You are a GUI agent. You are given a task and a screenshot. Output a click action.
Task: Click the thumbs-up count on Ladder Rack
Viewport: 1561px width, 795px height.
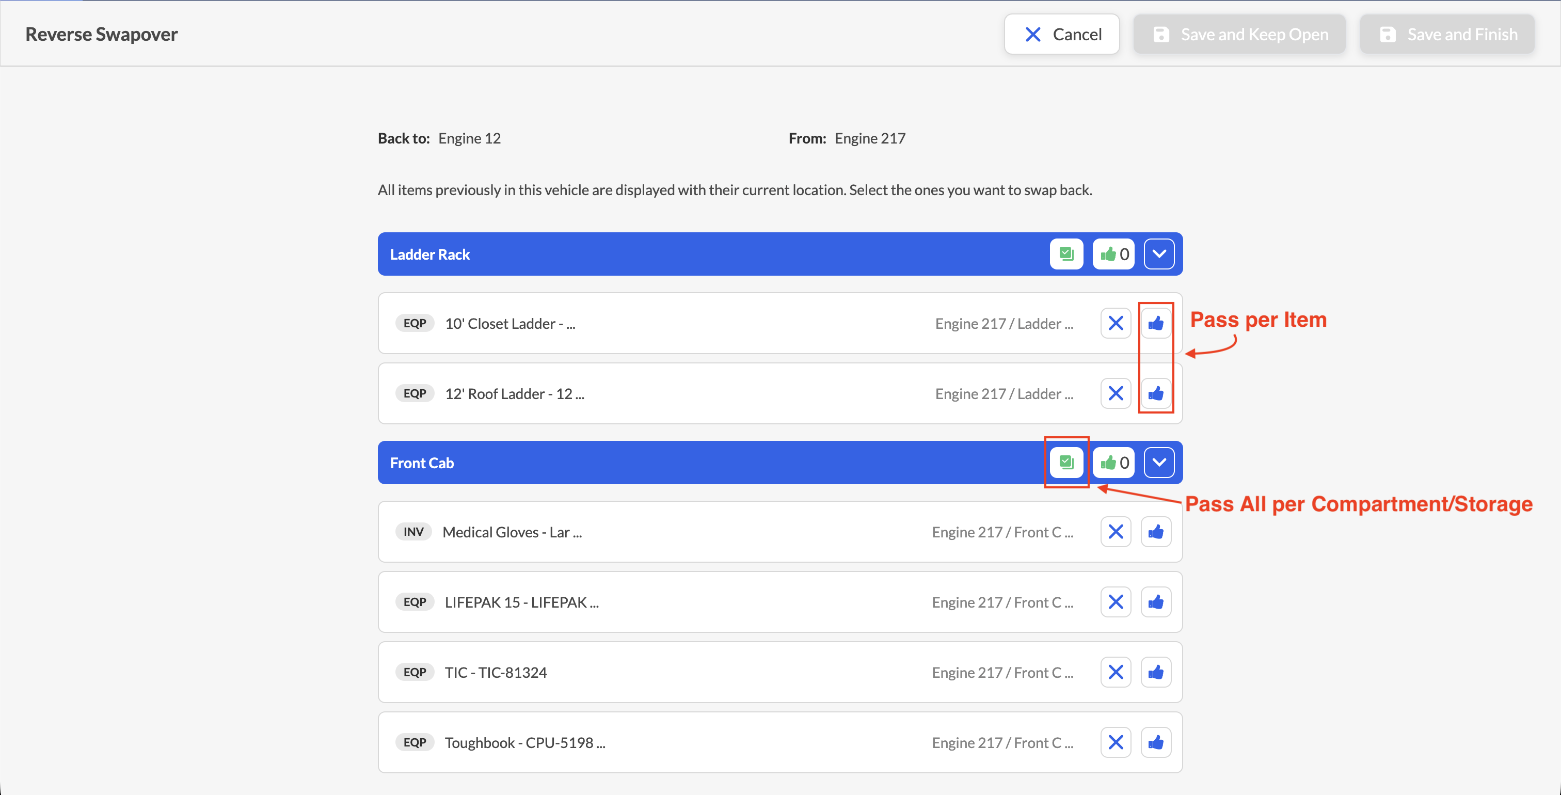1113,254
